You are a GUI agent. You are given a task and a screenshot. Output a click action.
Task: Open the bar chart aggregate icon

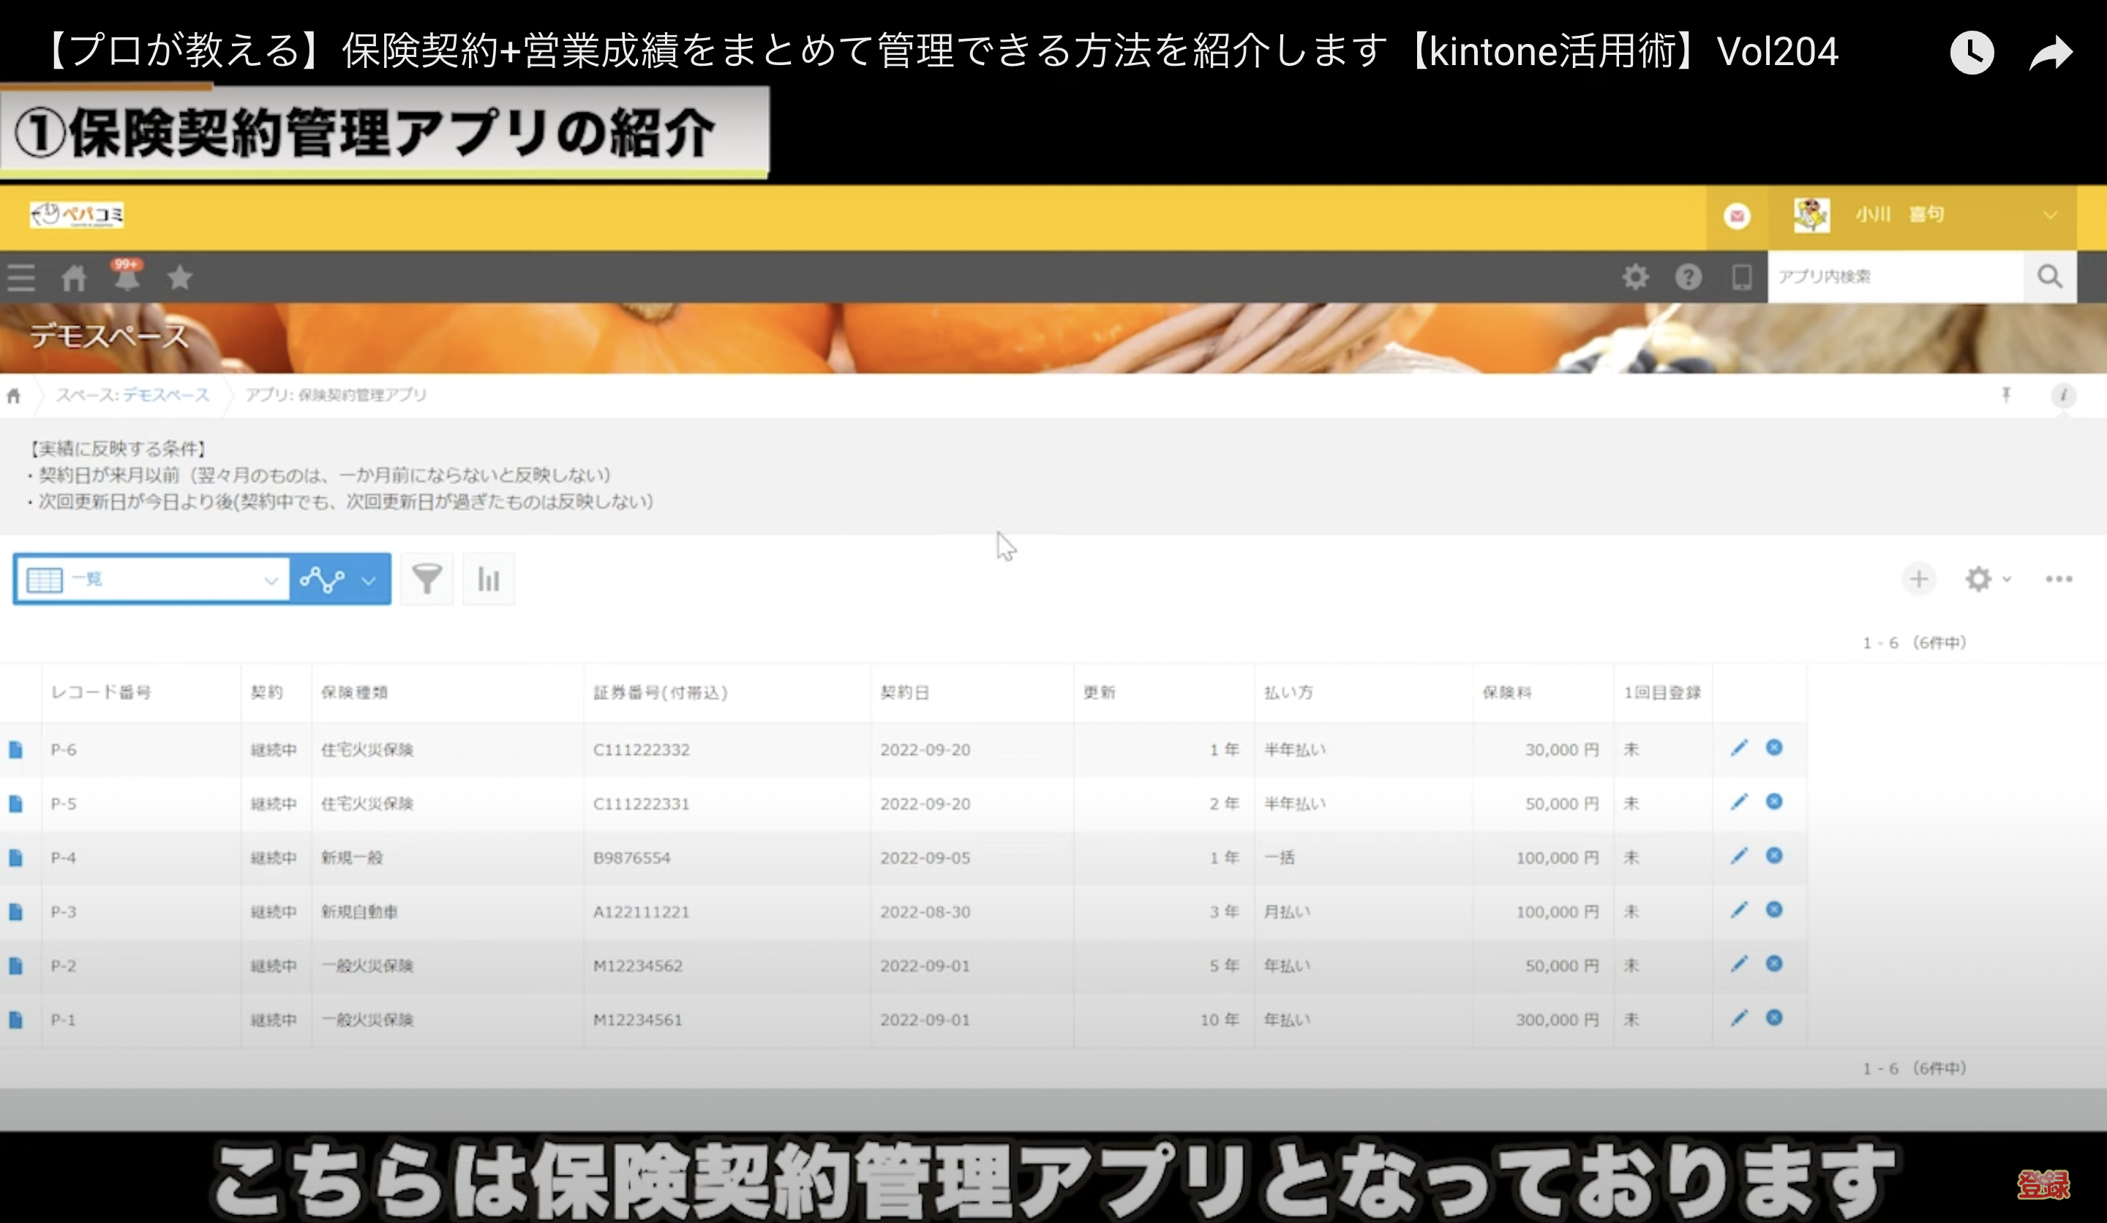click(488, 579)
